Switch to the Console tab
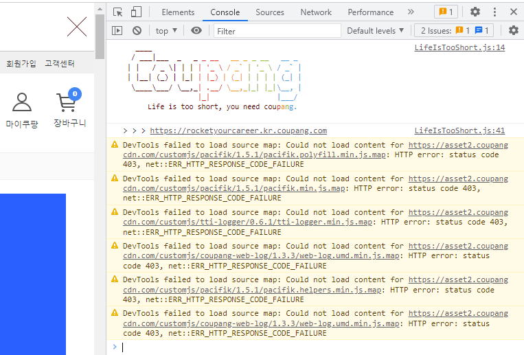This screenshot has width=524, height=355. 225,12
